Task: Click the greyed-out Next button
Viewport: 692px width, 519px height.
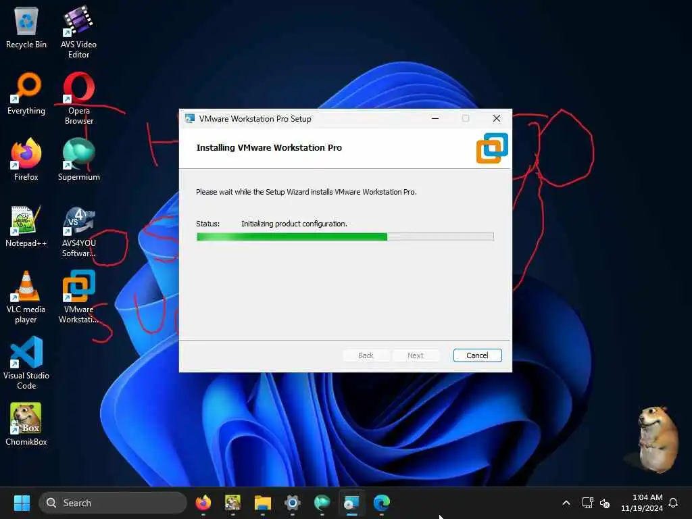Action: coord(416,355)
